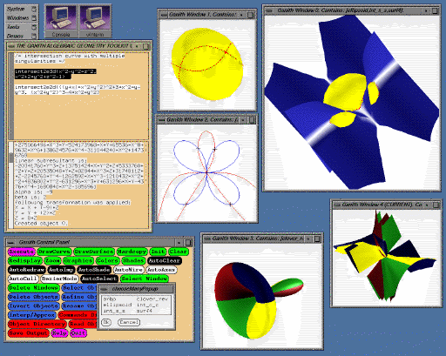This screenshot has height=356, width=446.
Task: Open window menu of Ganith Window 1
Action: (164, 15)
